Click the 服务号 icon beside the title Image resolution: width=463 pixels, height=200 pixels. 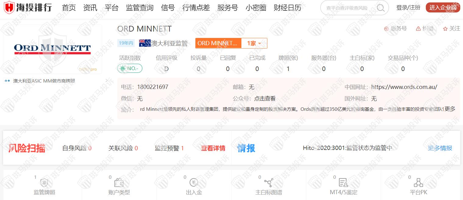tap(386, 29)
